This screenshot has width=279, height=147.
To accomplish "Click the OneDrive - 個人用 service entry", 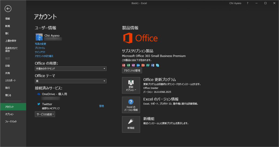I will point(54,94).
